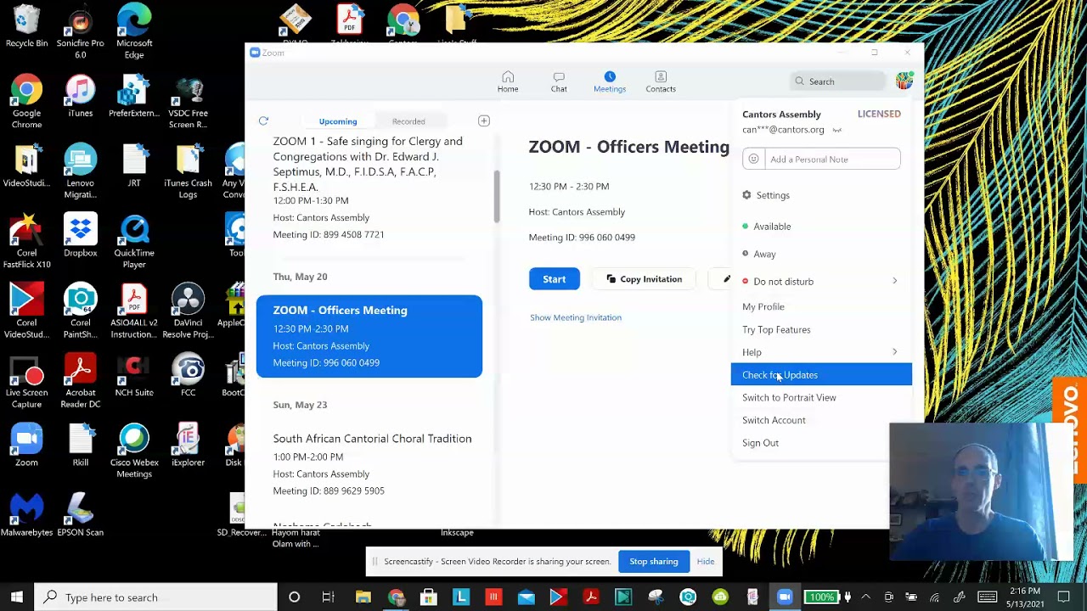The width and height of the screenshot is (1087, 611).
Task: Switch to the Recorded meetings list
Action: pos(408,121)
